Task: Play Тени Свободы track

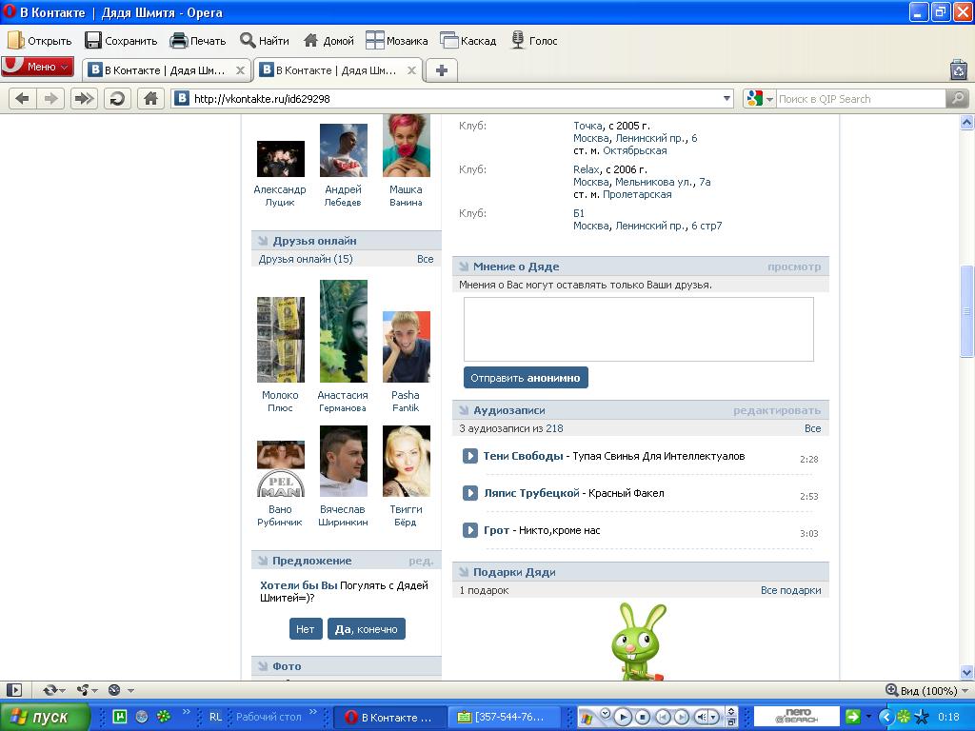Action: (x=470, y=456)
